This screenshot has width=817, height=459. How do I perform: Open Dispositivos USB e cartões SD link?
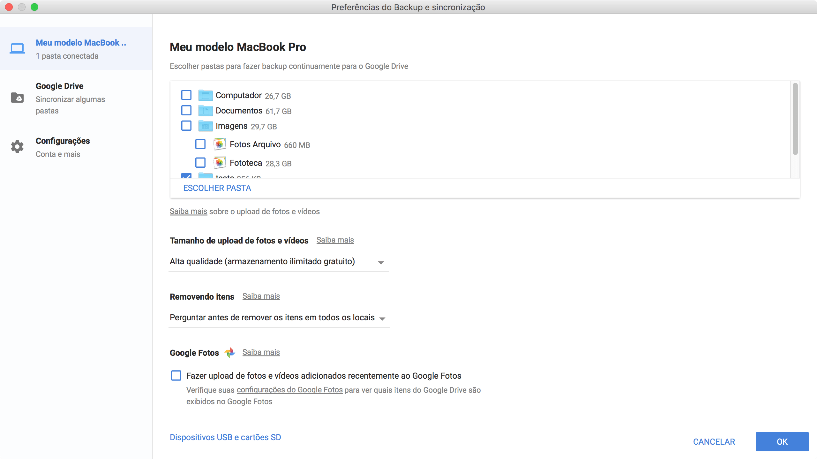[x=225, y=437]
